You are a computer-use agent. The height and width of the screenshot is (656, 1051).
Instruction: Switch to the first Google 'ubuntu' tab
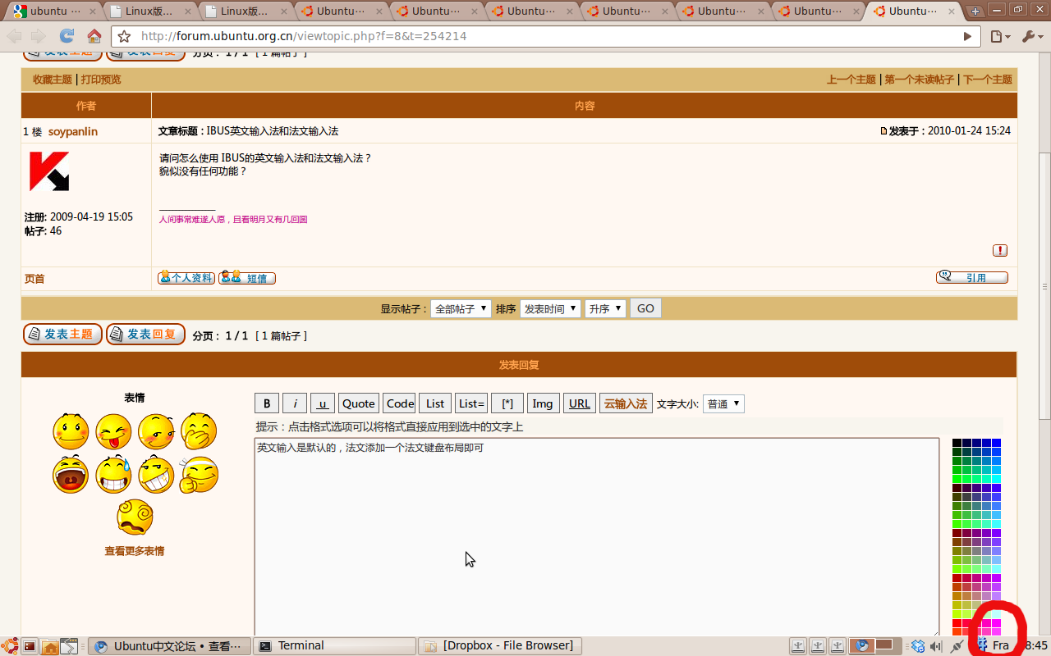[49, 11]
